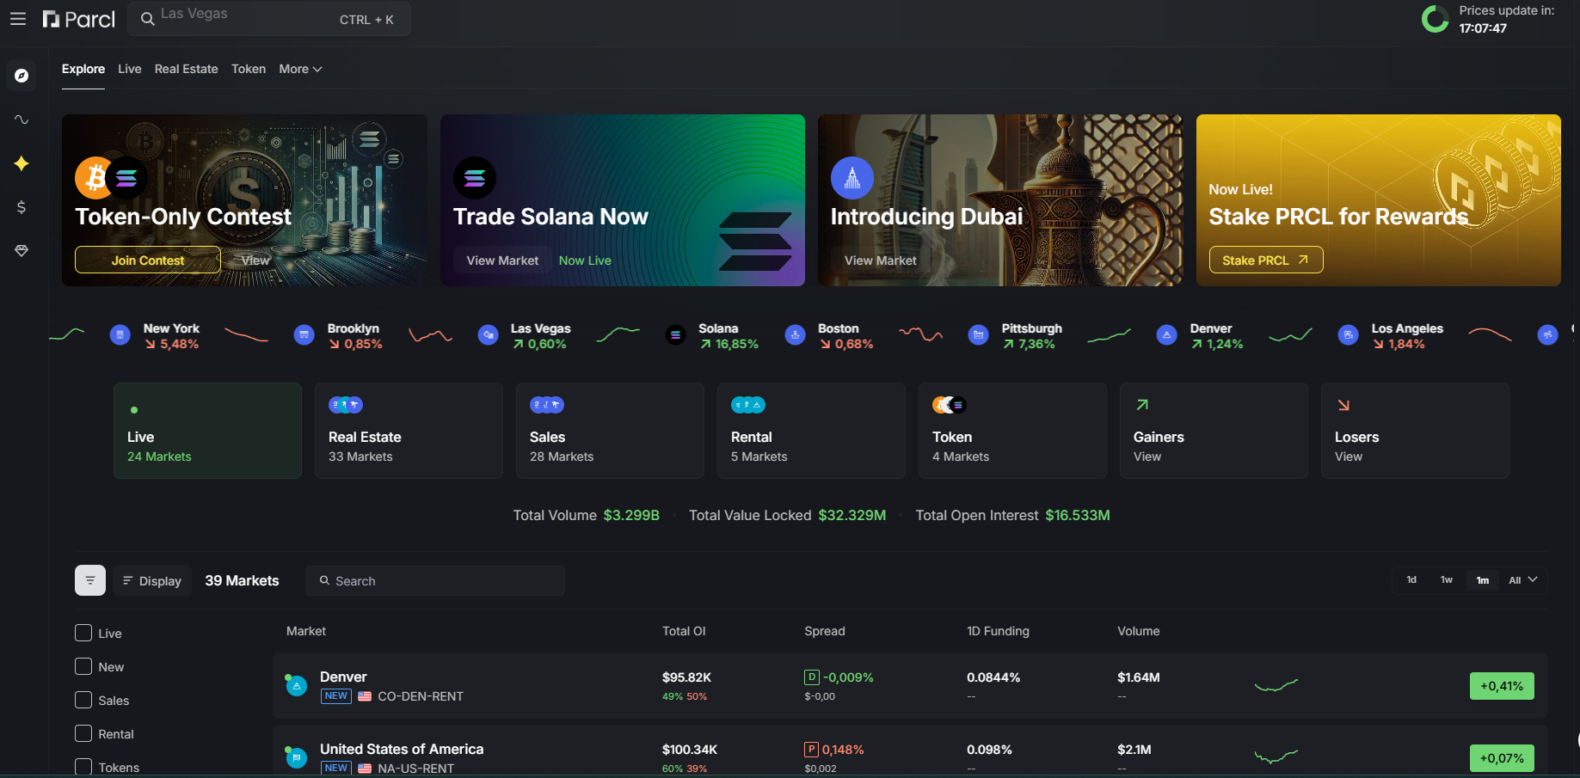Image resolution: width=1580 pixels, height=778 pixels.
Task: Switch to the Explore tab
Action: 83,69
